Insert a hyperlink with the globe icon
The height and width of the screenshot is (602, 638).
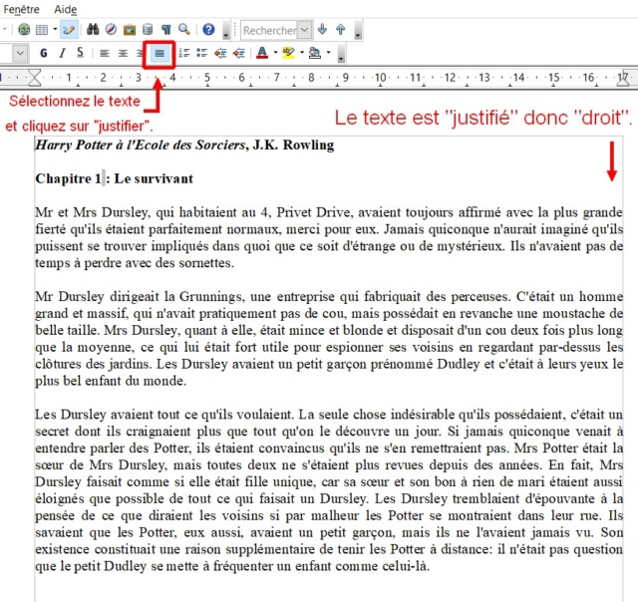point(24,30)
